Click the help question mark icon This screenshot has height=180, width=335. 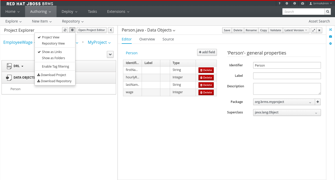[280, 4]
